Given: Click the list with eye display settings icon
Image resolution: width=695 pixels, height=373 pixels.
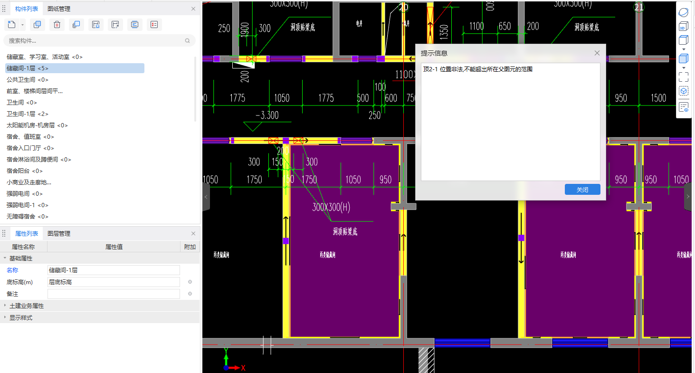Looking at the screenshot, I should click(684, 107).
